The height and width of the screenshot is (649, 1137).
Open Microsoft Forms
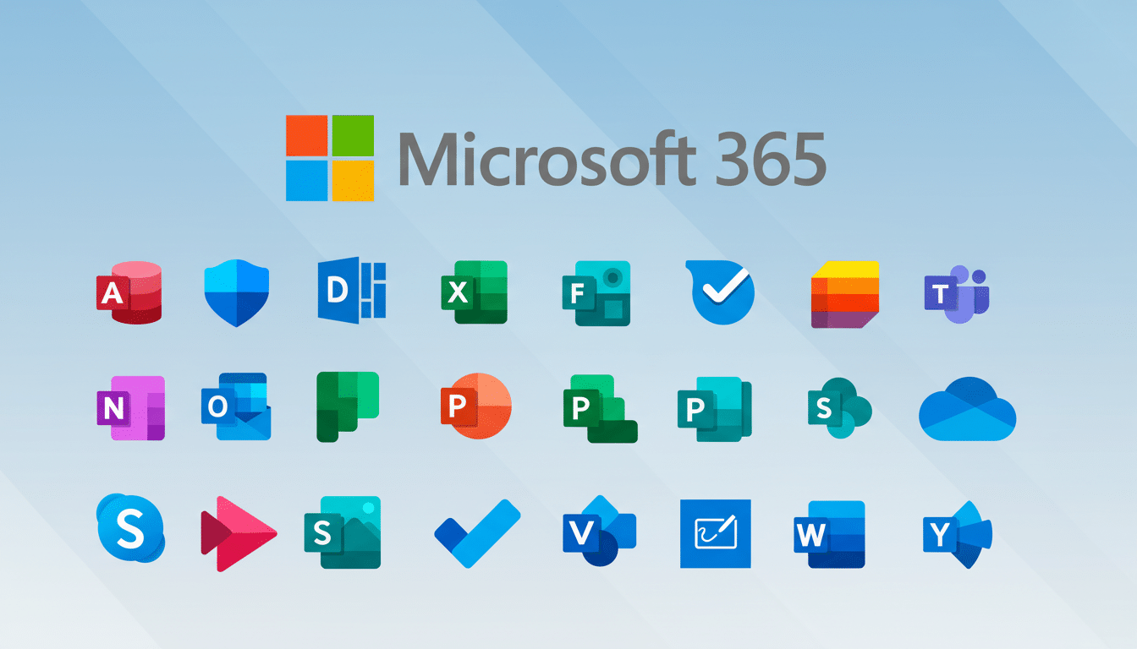(x=595, y=294)
